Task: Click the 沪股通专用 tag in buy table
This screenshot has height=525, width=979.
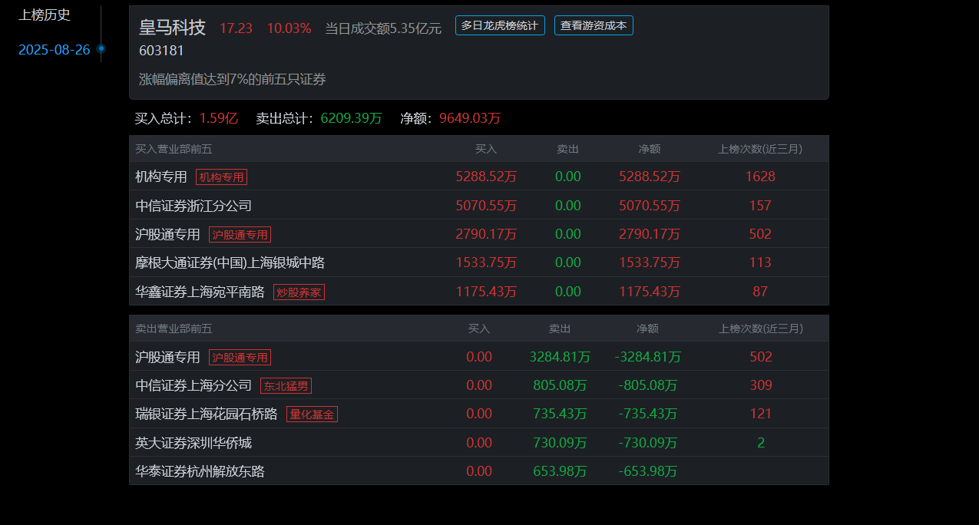Action: pos(240,235)
